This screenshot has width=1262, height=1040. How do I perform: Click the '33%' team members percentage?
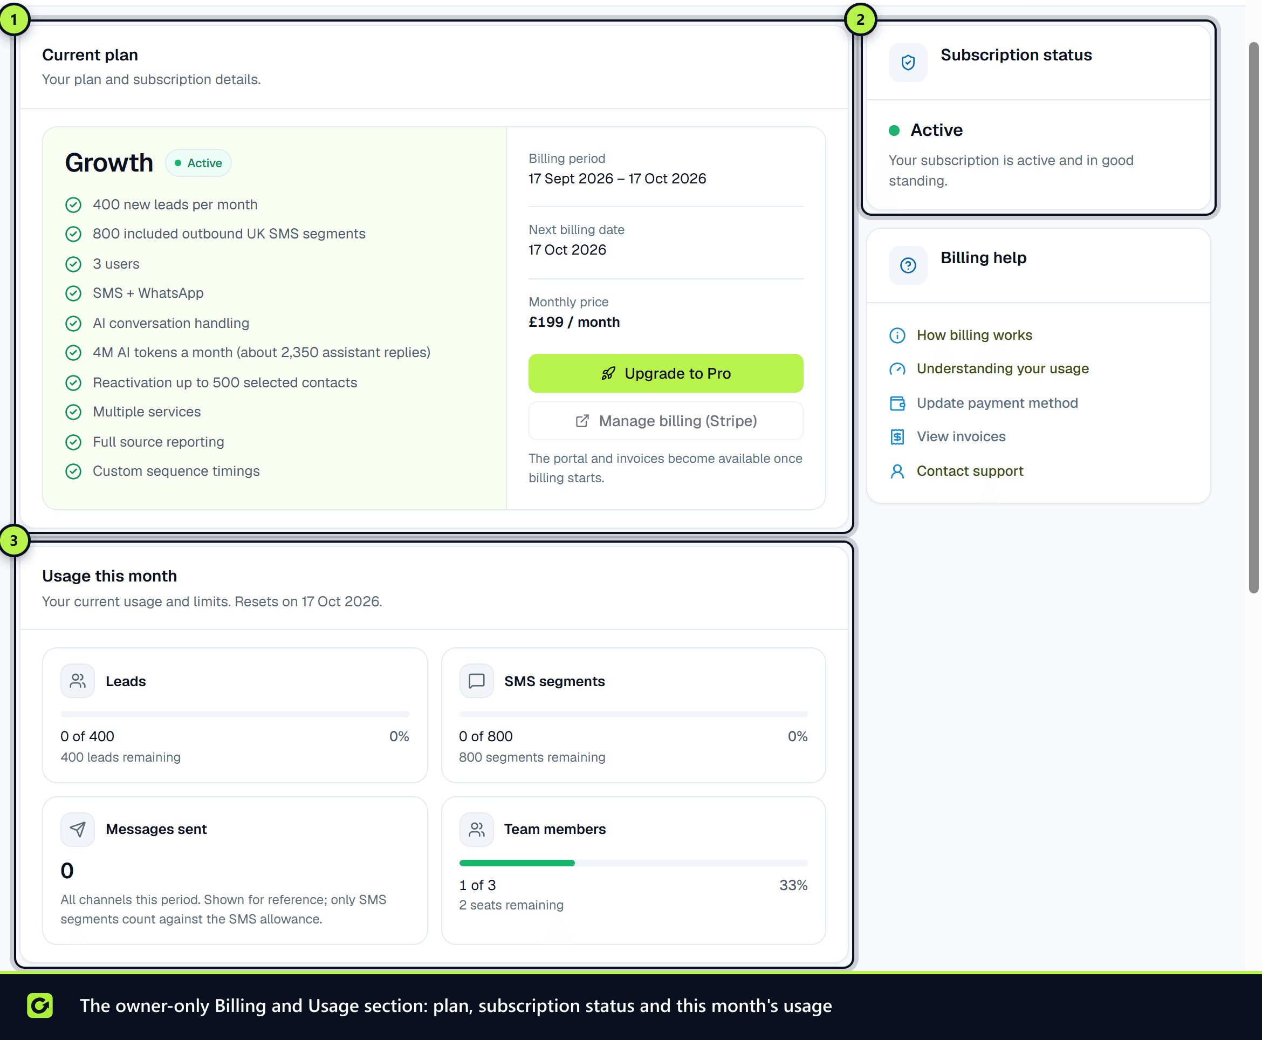coord(793,885)
